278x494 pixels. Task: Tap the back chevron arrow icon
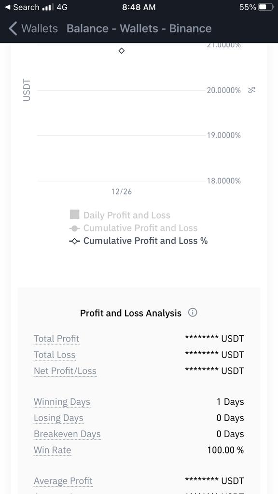[x=13, y=28]
